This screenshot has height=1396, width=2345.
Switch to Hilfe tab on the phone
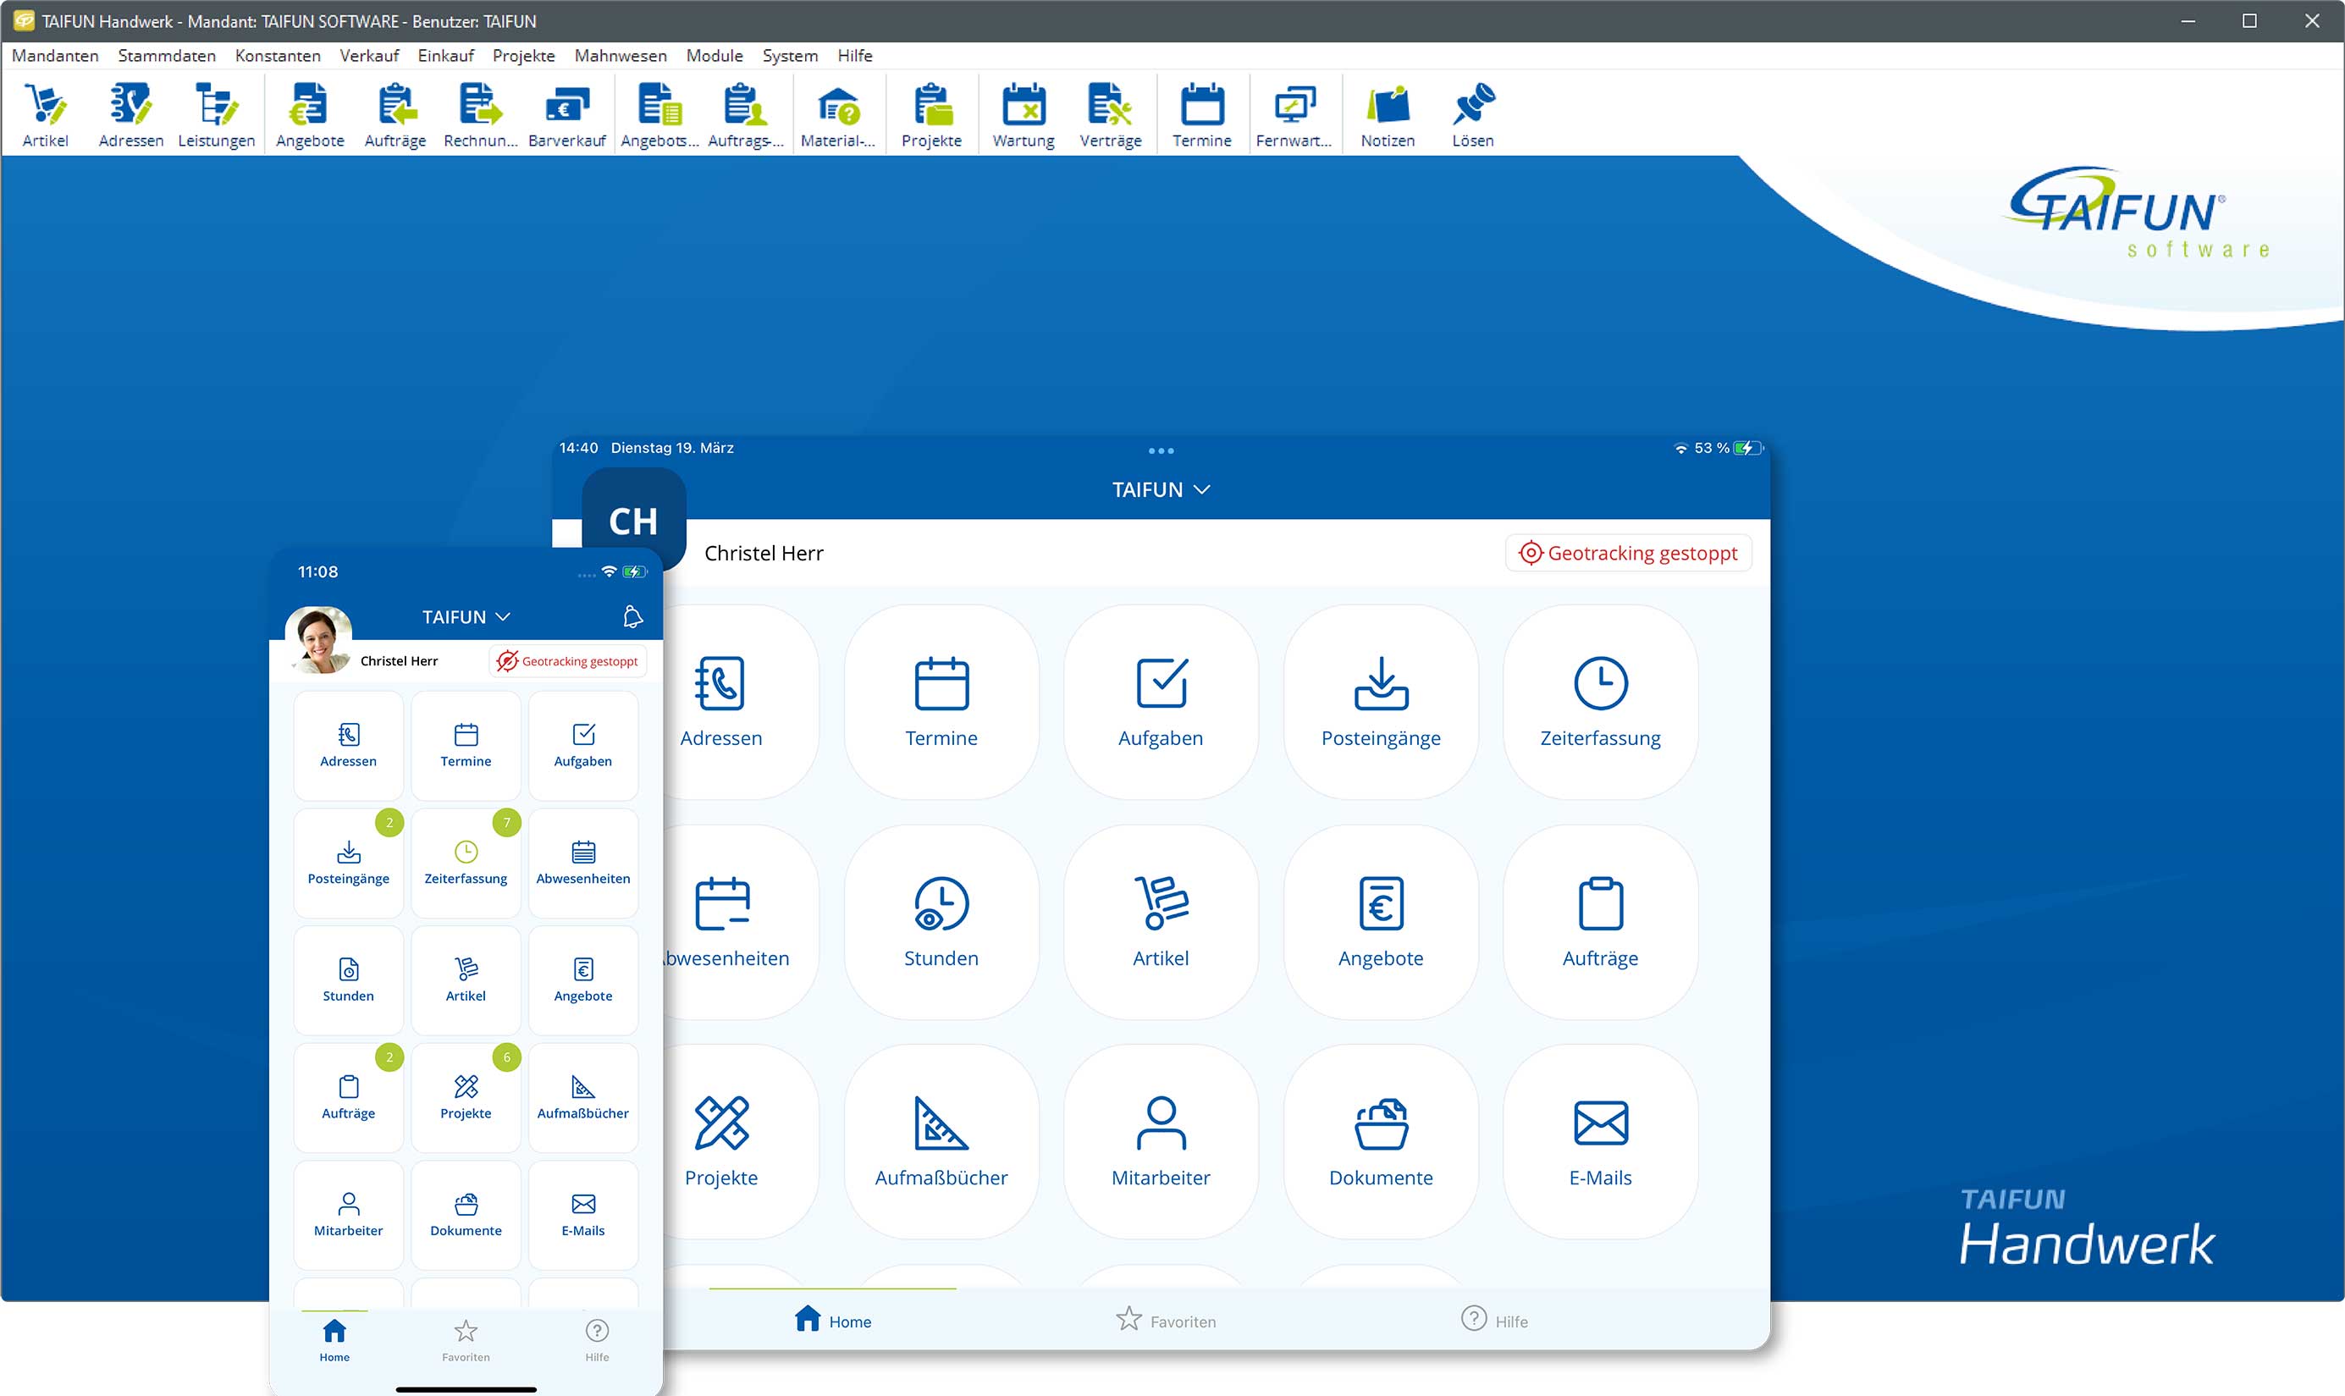pos(596,1340)
